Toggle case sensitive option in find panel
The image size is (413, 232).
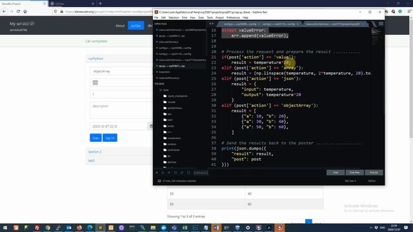163,173
